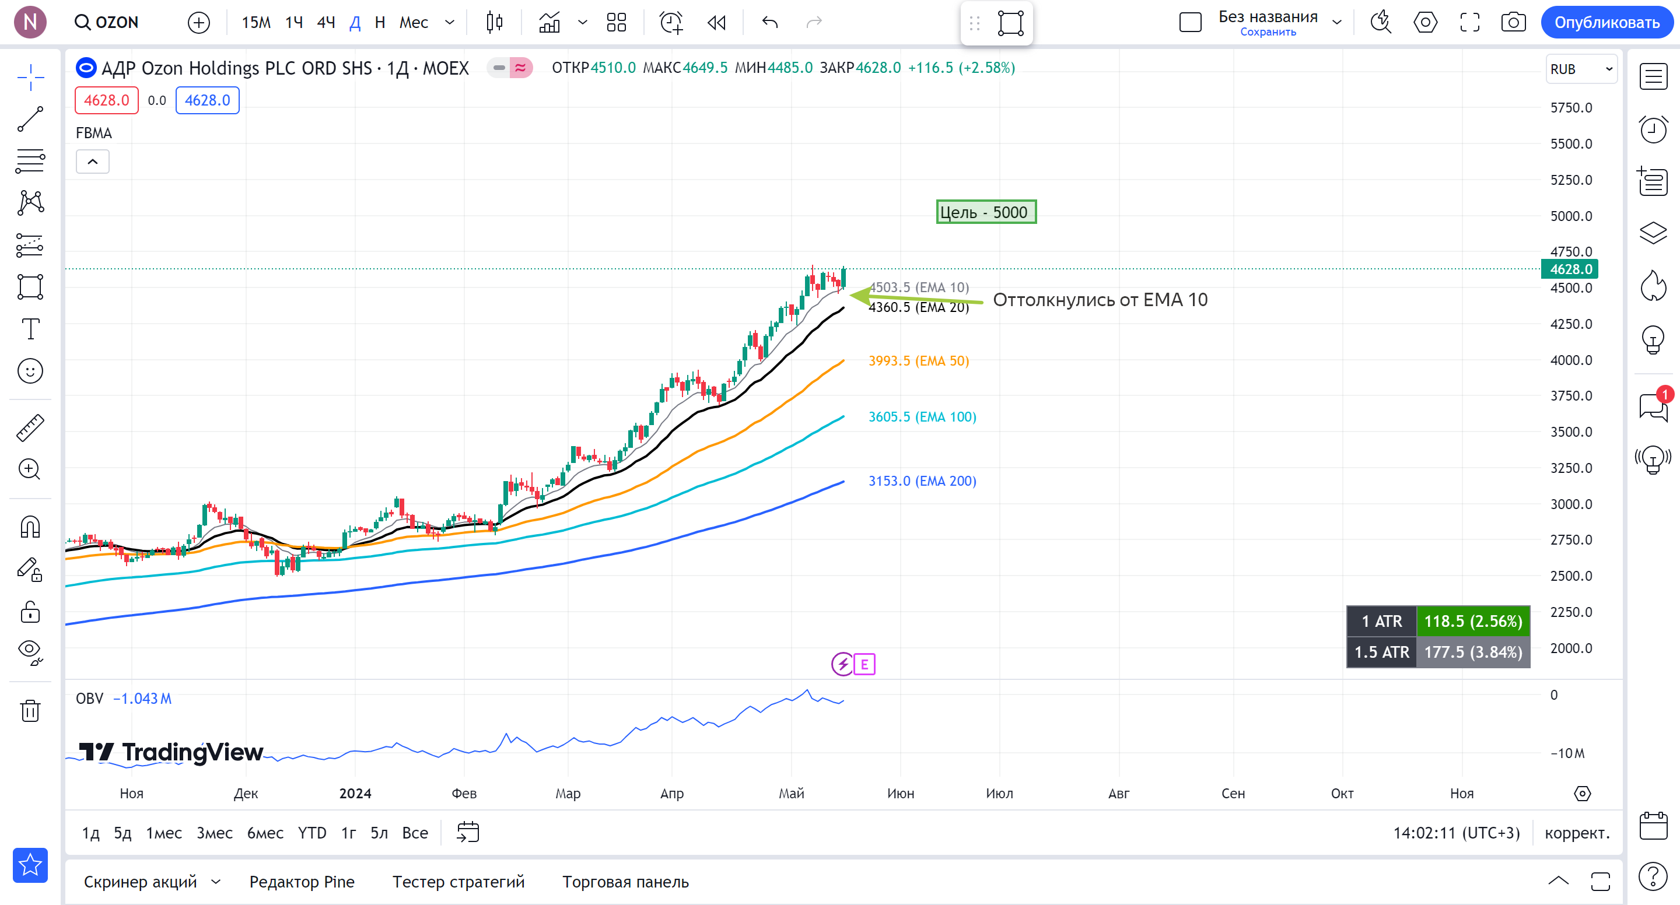Viewport: 1680px width, 905px height.
Task: Open the Тестер стратегий tab
Action: point(458,882)
